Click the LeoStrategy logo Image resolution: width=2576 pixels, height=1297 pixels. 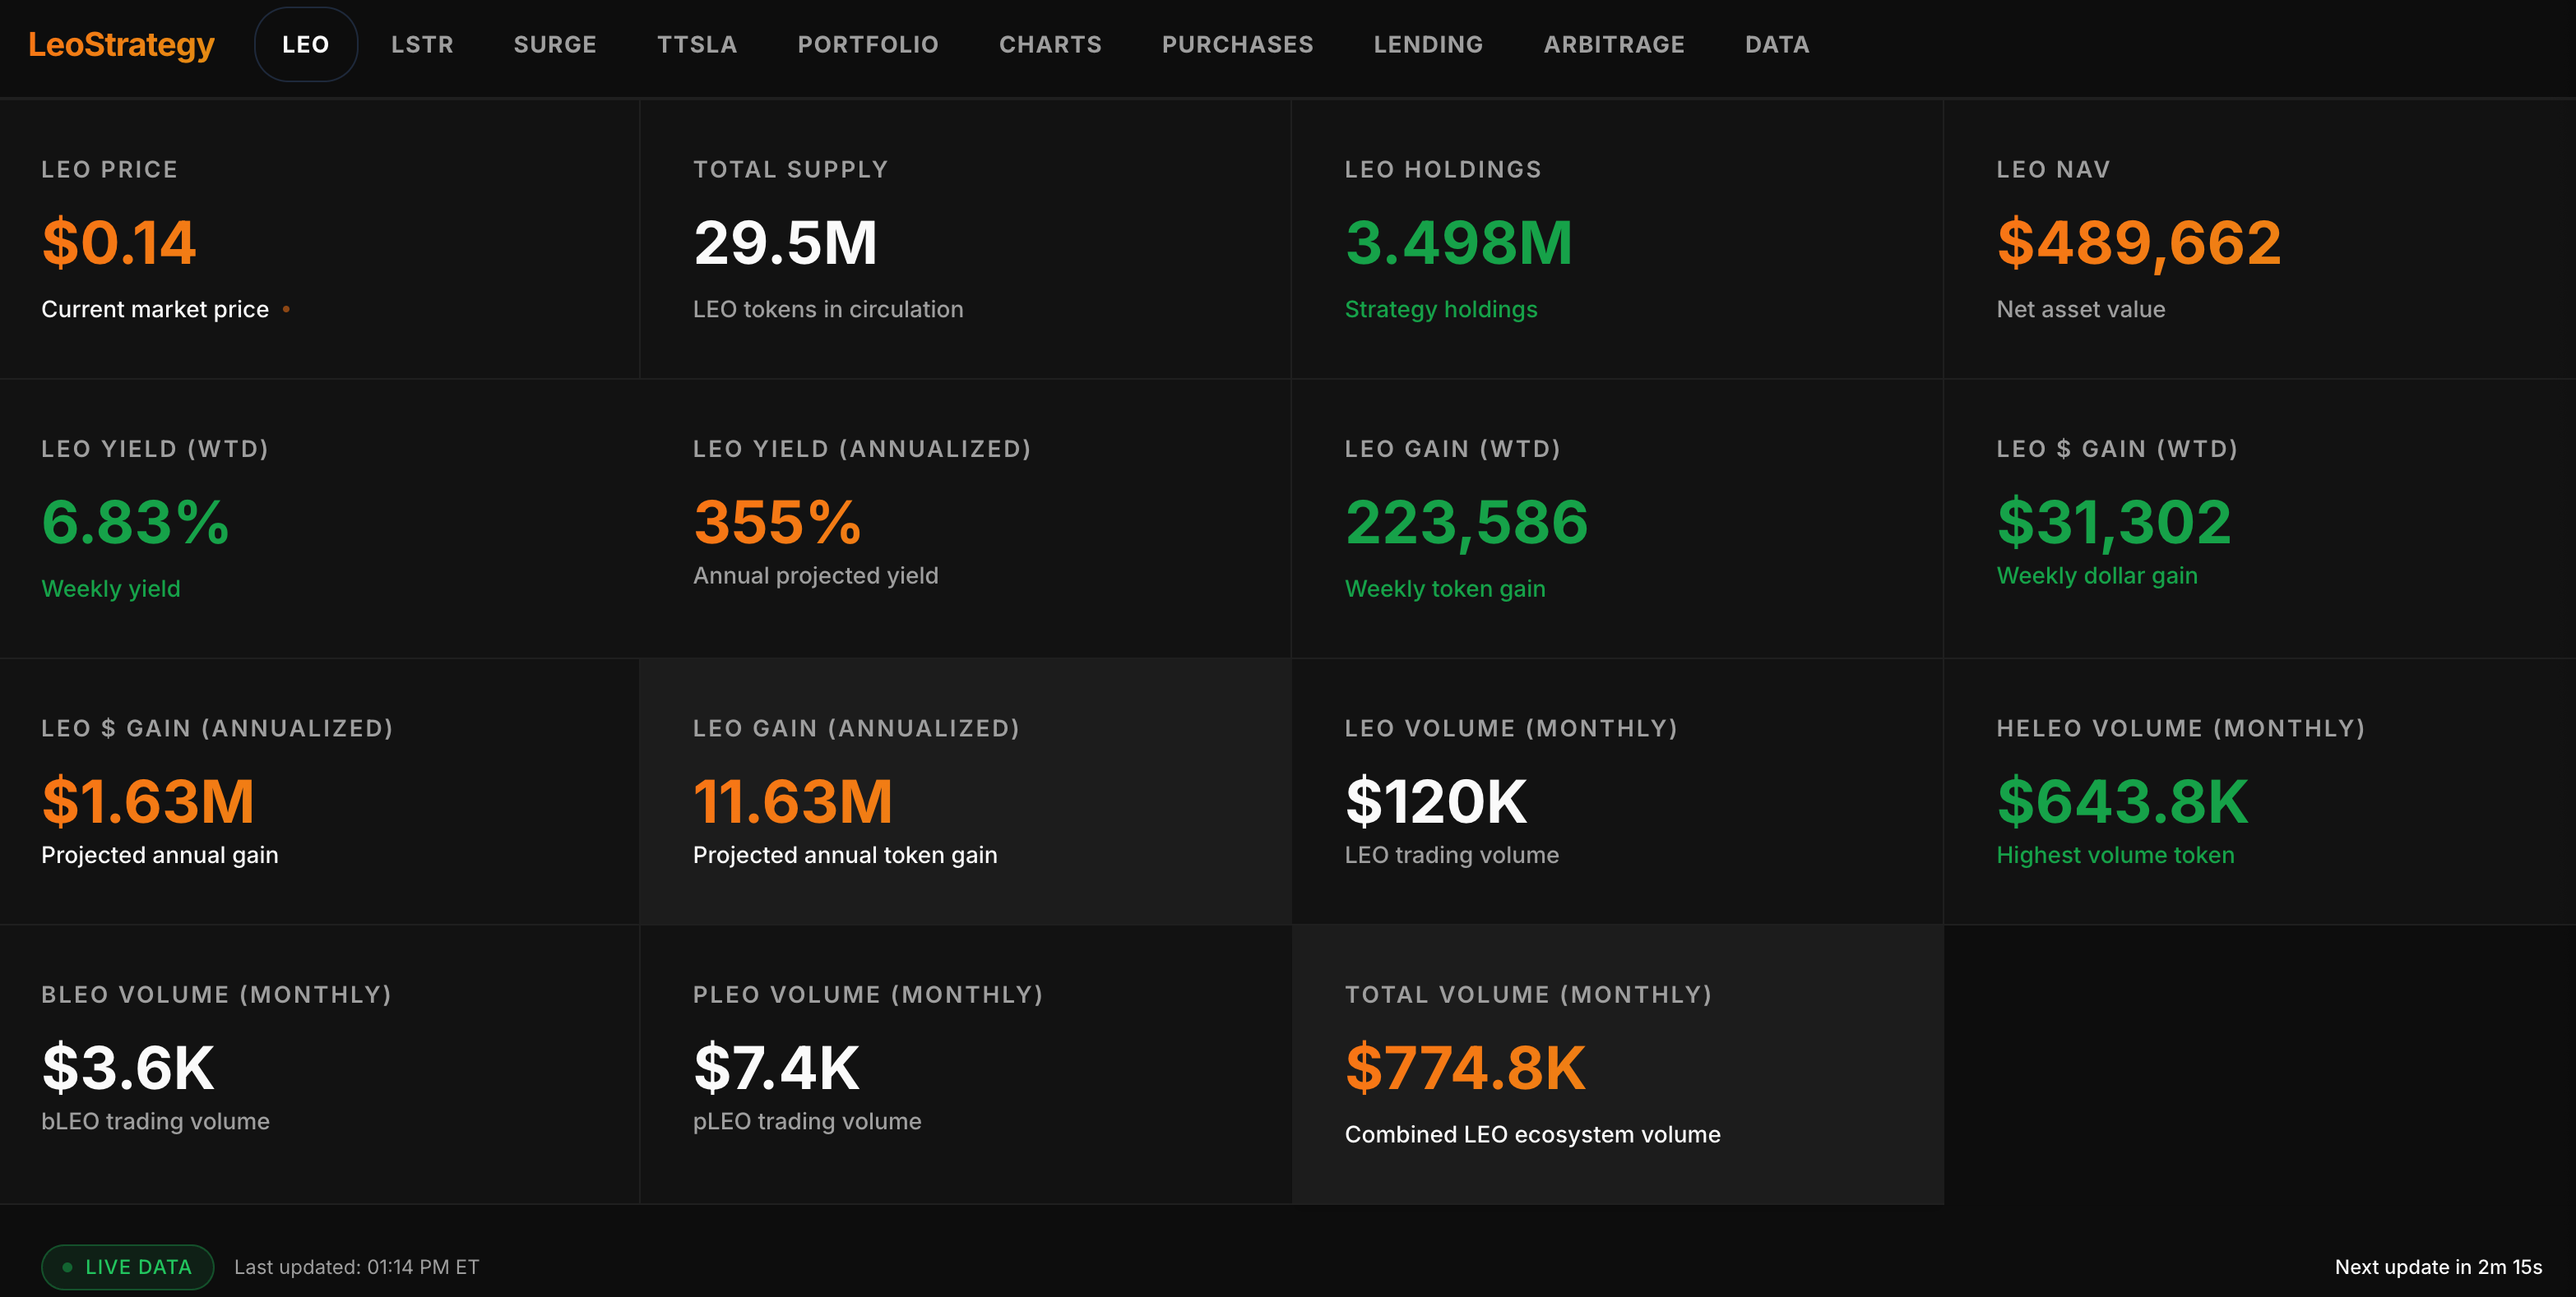click(x=121, y=44)
